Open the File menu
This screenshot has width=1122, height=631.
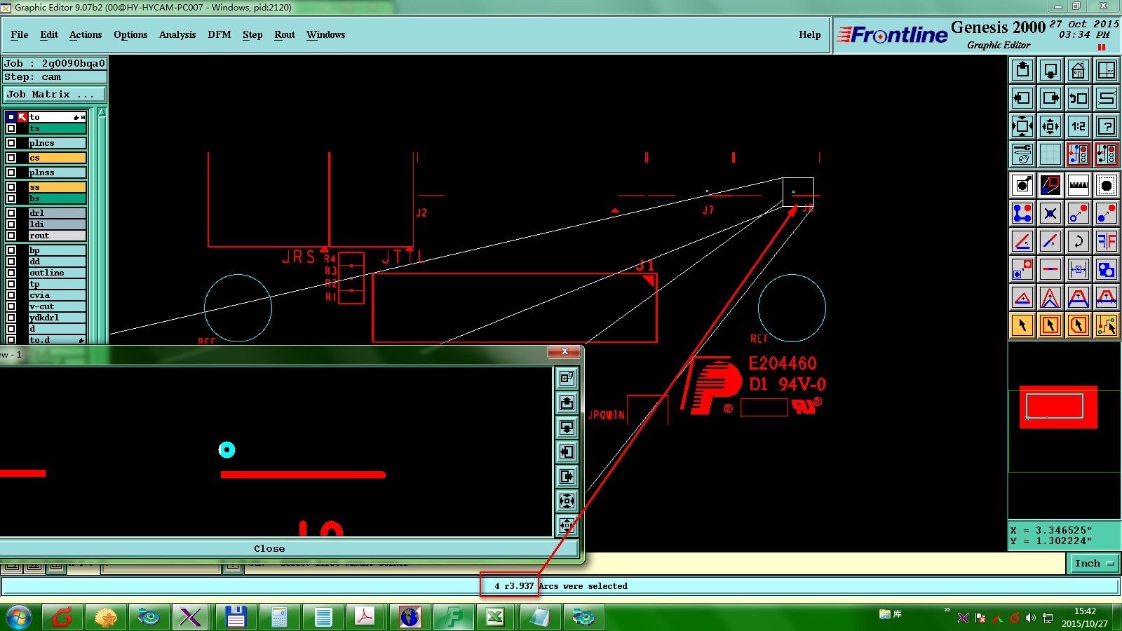(20, 34)
